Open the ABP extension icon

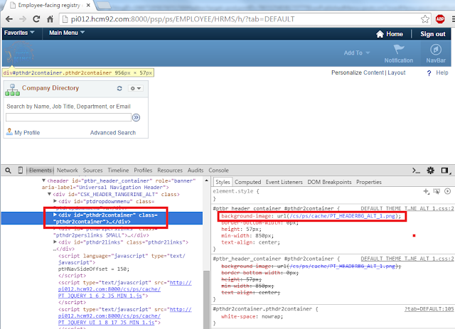coord(440,19)
